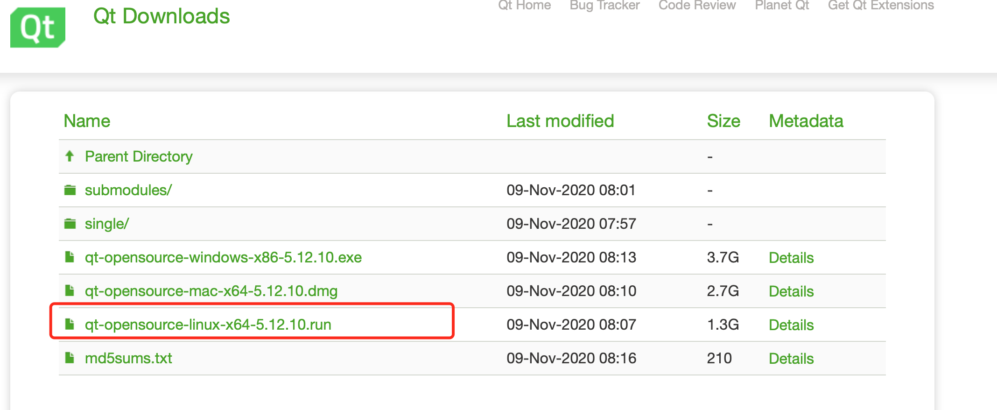Open the Bug Tracker link
Image resolution: width=997 pixels, height=410 pixels.
coord(604,5)
